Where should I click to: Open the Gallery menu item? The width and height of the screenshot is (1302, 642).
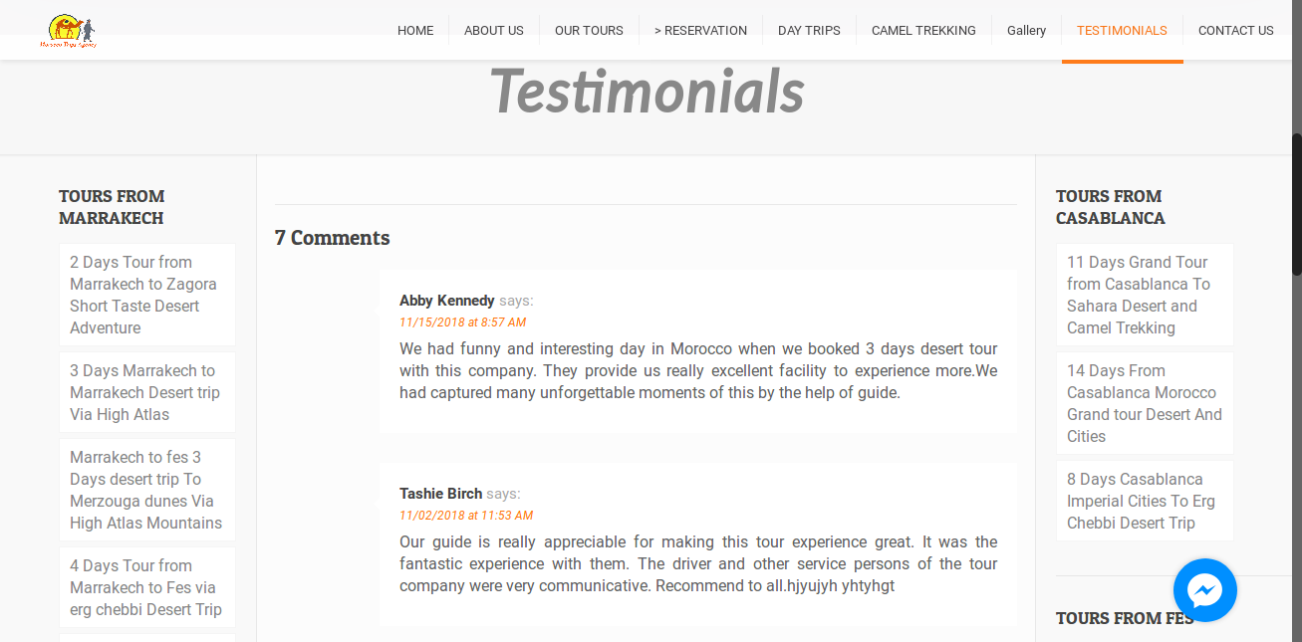[x=1026, y=30]
